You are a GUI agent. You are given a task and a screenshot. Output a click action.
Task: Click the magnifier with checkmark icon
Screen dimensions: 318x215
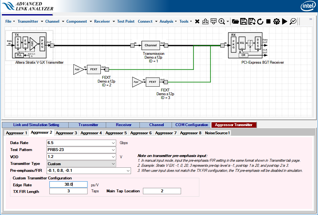293,21
